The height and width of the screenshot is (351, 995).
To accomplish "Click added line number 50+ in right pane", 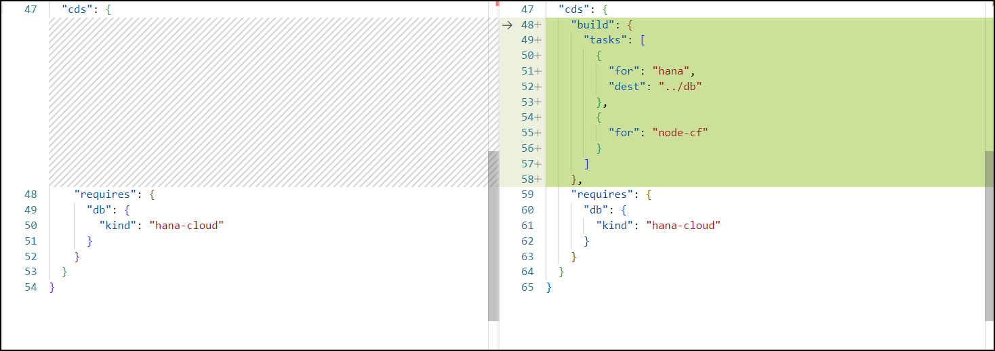I will click(531, 56).
